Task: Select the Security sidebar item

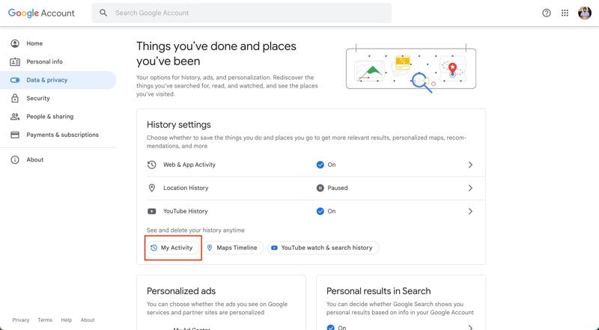Action: pyautogui.click(x=38, y=98)
